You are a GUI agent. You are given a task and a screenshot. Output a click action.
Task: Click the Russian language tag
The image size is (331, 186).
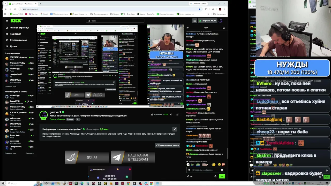70,119
